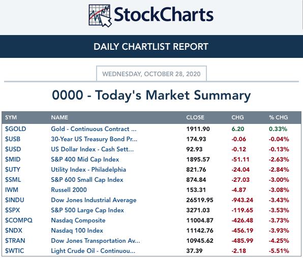Image resolution: width=303 pixels, height=258 pixels.
Task: Open Russell 2000 chart link
Action: tap(69, 190)
